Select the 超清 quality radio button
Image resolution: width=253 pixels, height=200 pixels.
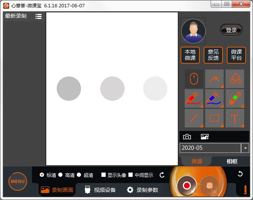click(79, 175)
